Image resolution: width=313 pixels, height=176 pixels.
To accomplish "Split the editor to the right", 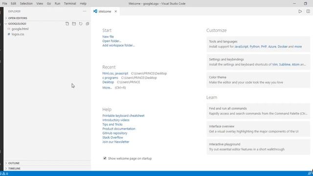I will [308, 11].
